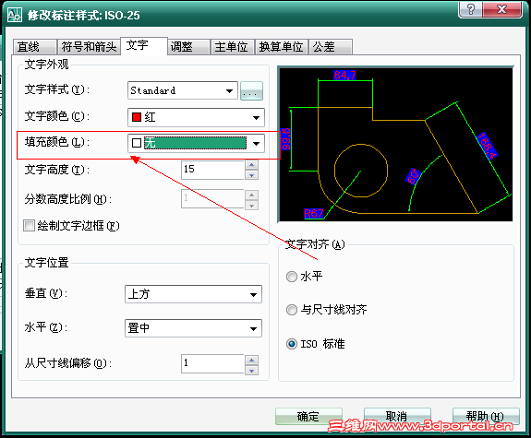The width and height of the screenshot is (531, 438).
Task: Decrease 从尺寸线偏移 with down arrow
Action: click(251, 371)
